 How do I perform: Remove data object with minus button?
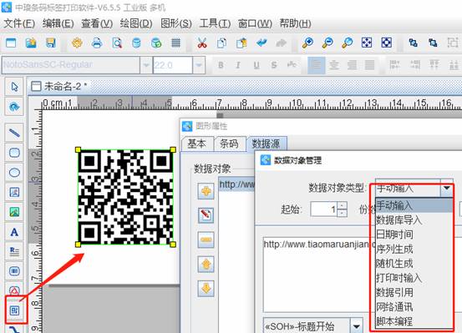tap(206, 240)
